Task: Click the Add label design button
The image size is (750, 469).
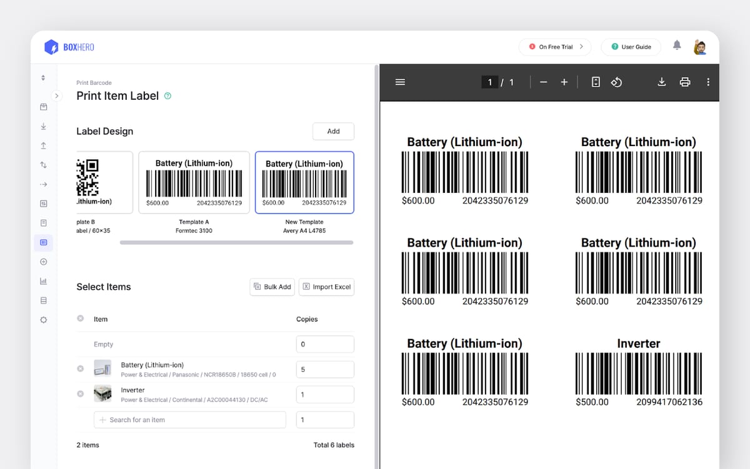Action: click(x=333, y=131)
